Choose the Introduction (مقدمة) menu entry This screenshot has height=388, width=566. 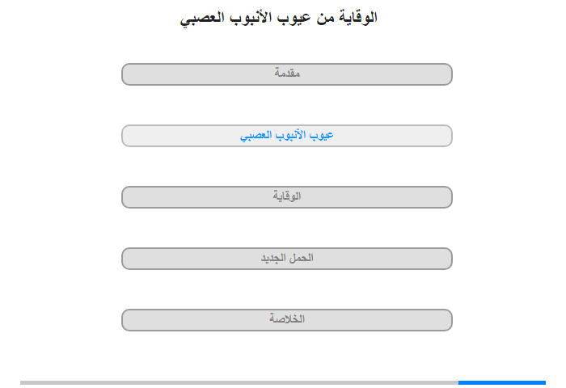pos(286,74)
